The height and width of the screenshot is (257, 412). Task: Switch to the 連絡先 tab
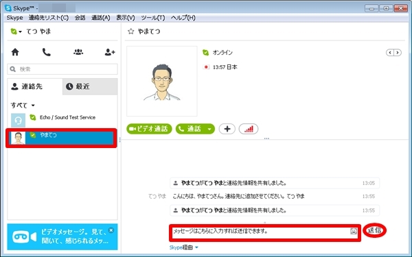[x=35, y=86]
